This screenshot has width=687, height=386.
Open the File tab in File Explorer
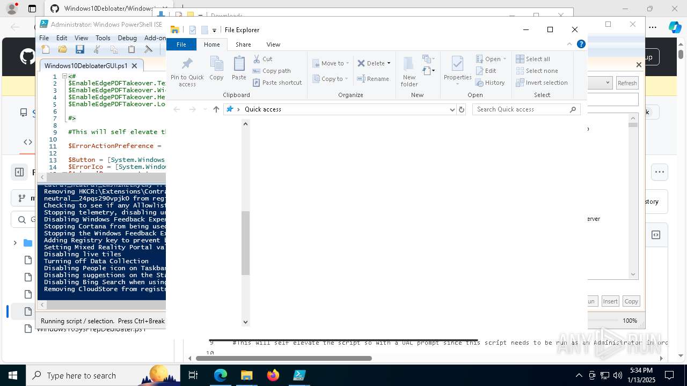click(181, 44)
